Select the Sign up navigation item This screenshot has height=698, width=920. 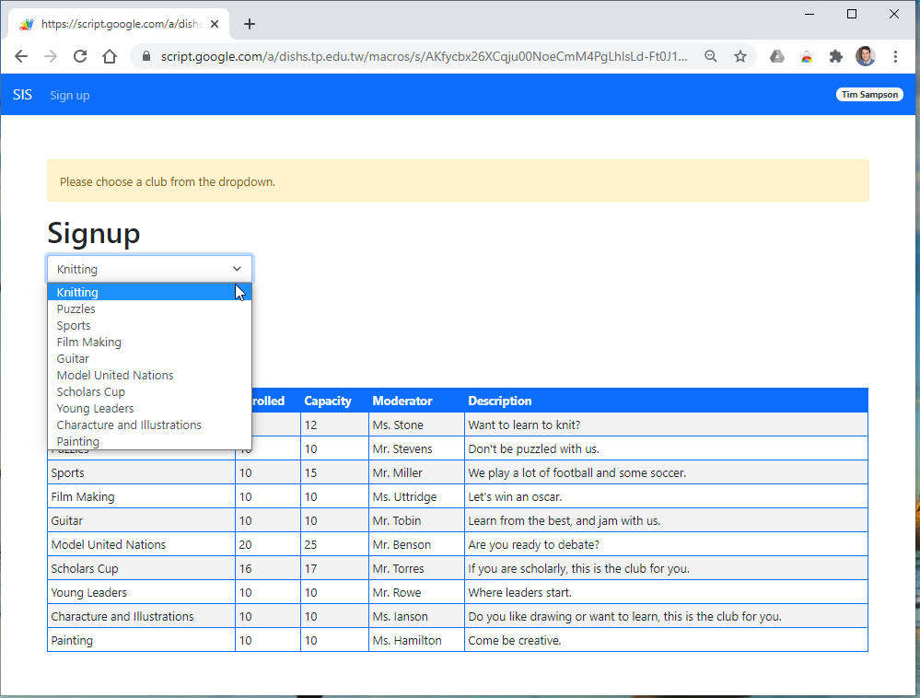tap(69, 95)
